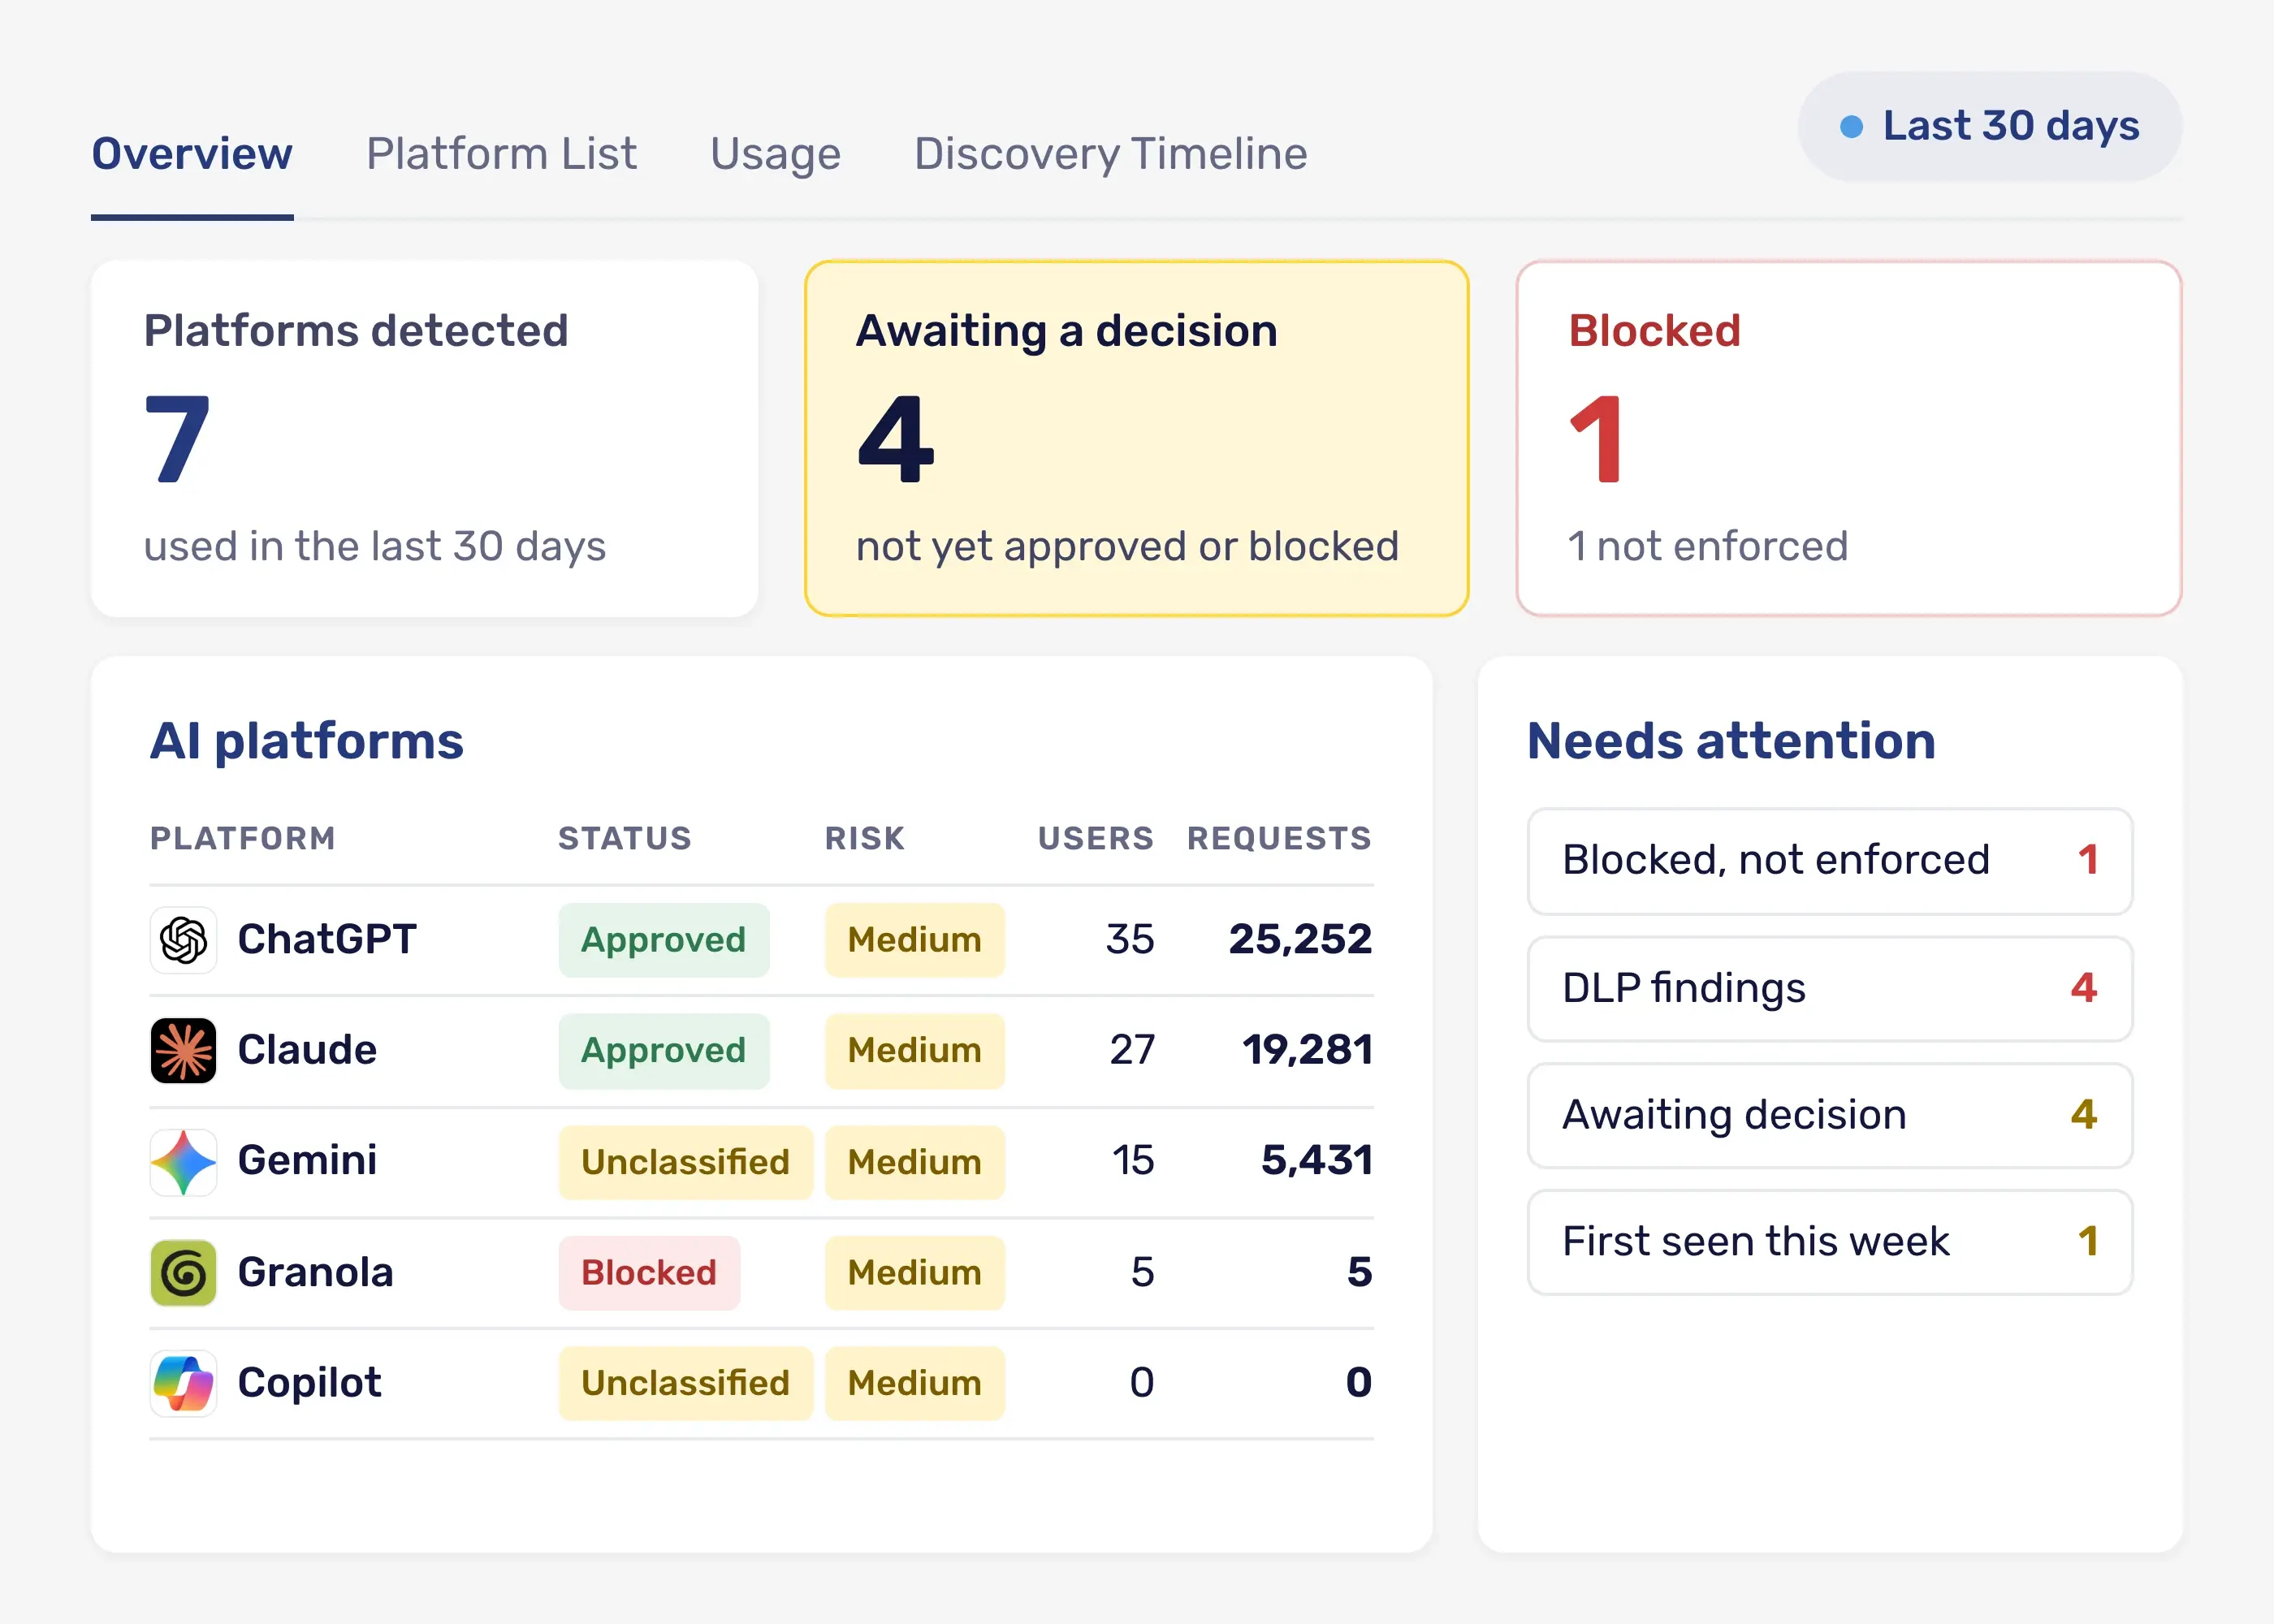2274x1624 pixels.
Task: Open the Blocked summary card
Action: pyautogui.click(x=1848, y=438)
